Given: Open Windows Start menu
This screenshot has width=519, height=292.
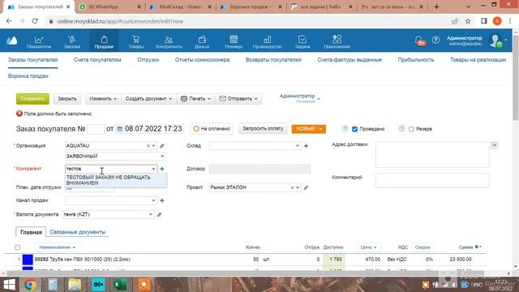Looking at the screenshot, I should tap(9, 285).
